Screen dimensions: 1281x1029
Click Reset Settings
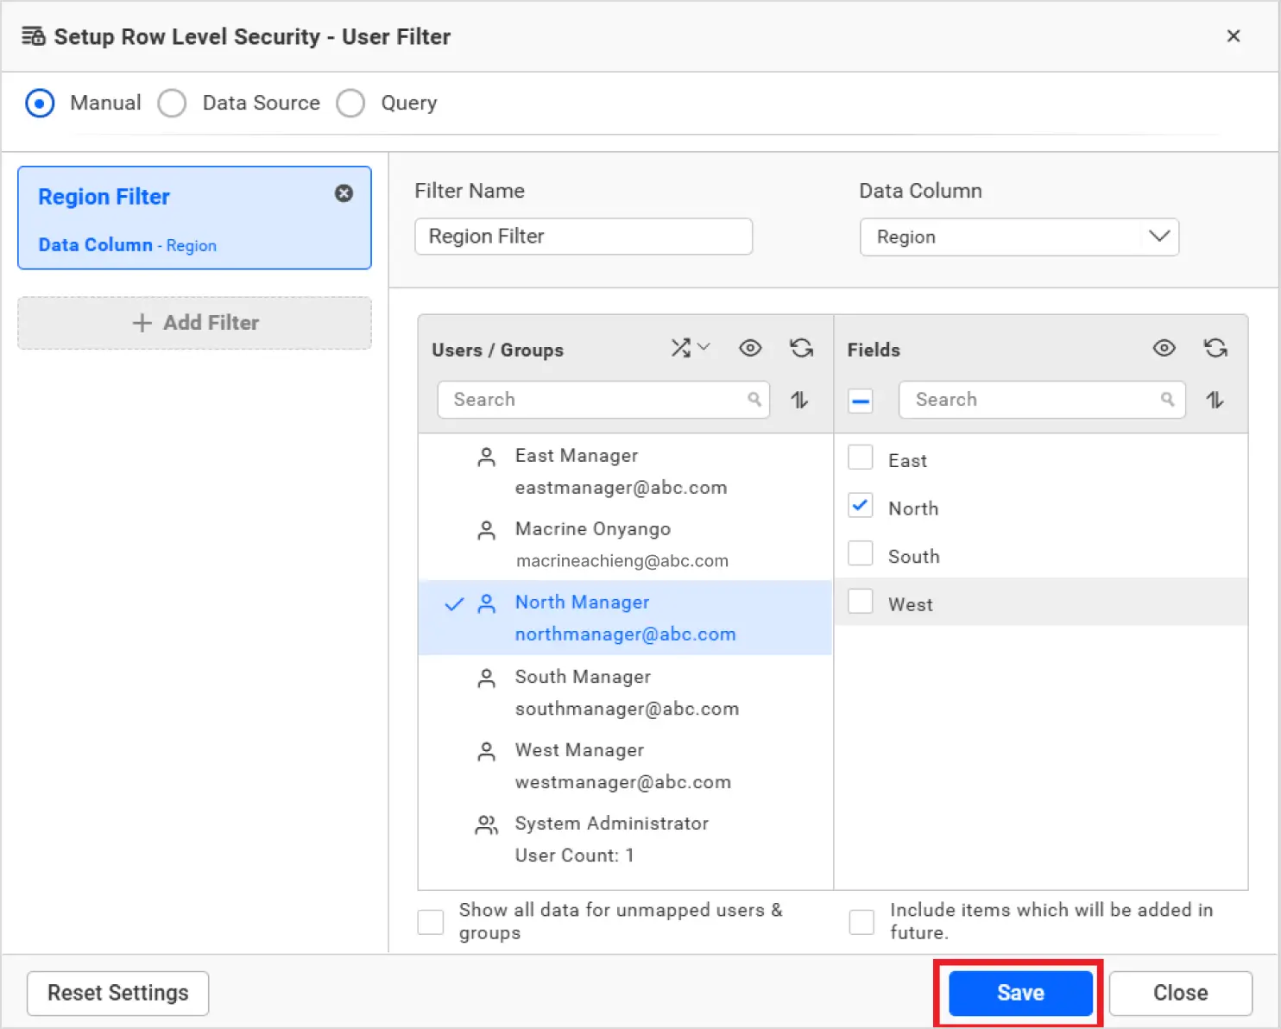[x=118, y=993]
